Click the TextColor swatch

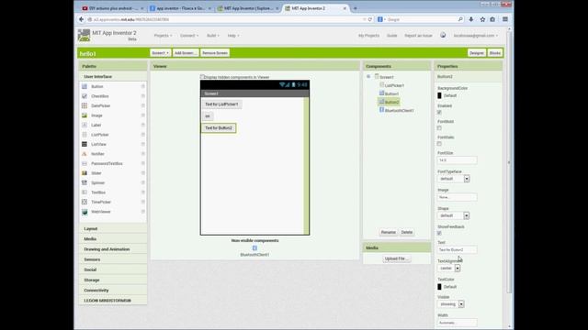click(x=439, y=287)
